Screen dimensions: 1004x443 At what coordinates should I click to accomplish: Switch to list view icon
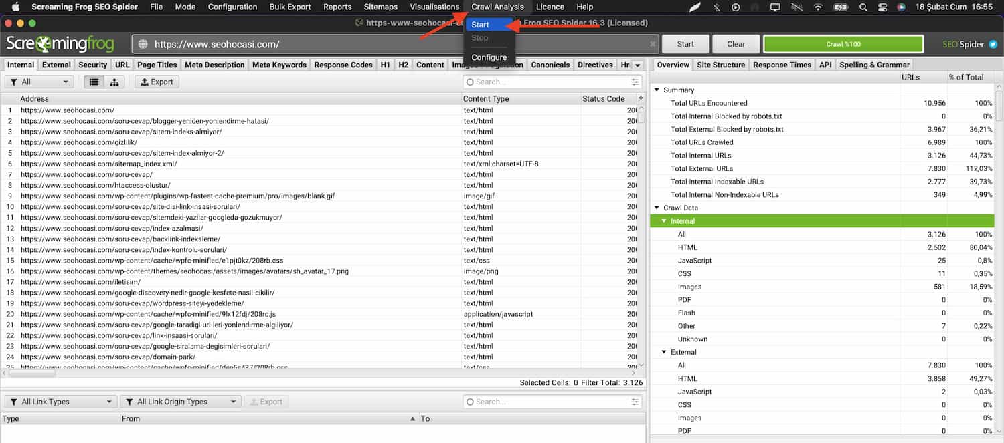94,82
